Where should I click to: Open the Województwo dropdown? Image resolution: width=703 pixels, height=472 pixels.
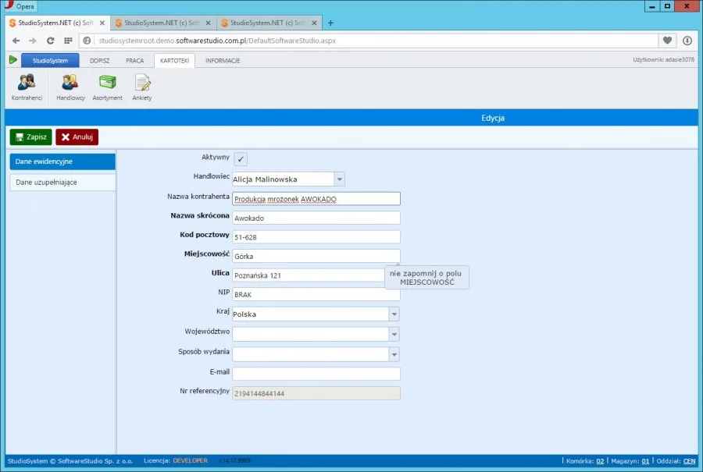(316, 334)
